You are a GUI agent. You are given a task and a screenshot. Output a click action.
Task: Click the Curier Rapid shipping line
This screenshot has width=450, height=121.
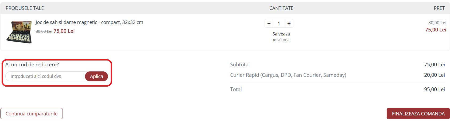[288, 75]
